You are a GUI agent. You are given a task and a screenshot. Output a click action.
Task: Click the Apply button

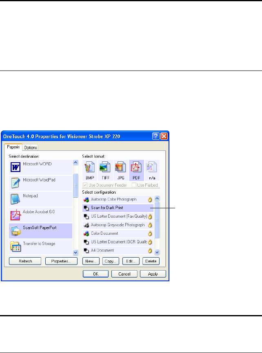coord(153,274)
